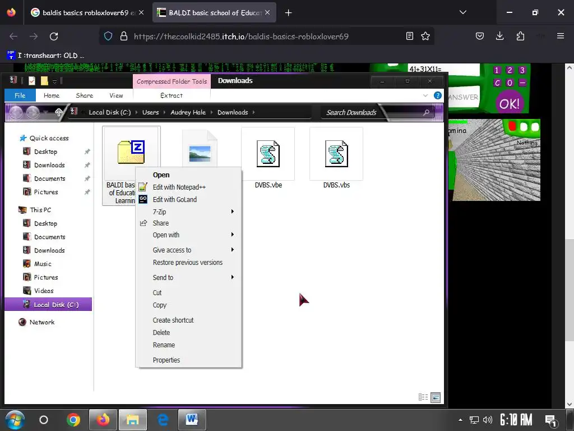Open quick access toolbar customize dropdown
Image resolution: width=574 pixels, height=431 pixels.
[x=54, y=81]
